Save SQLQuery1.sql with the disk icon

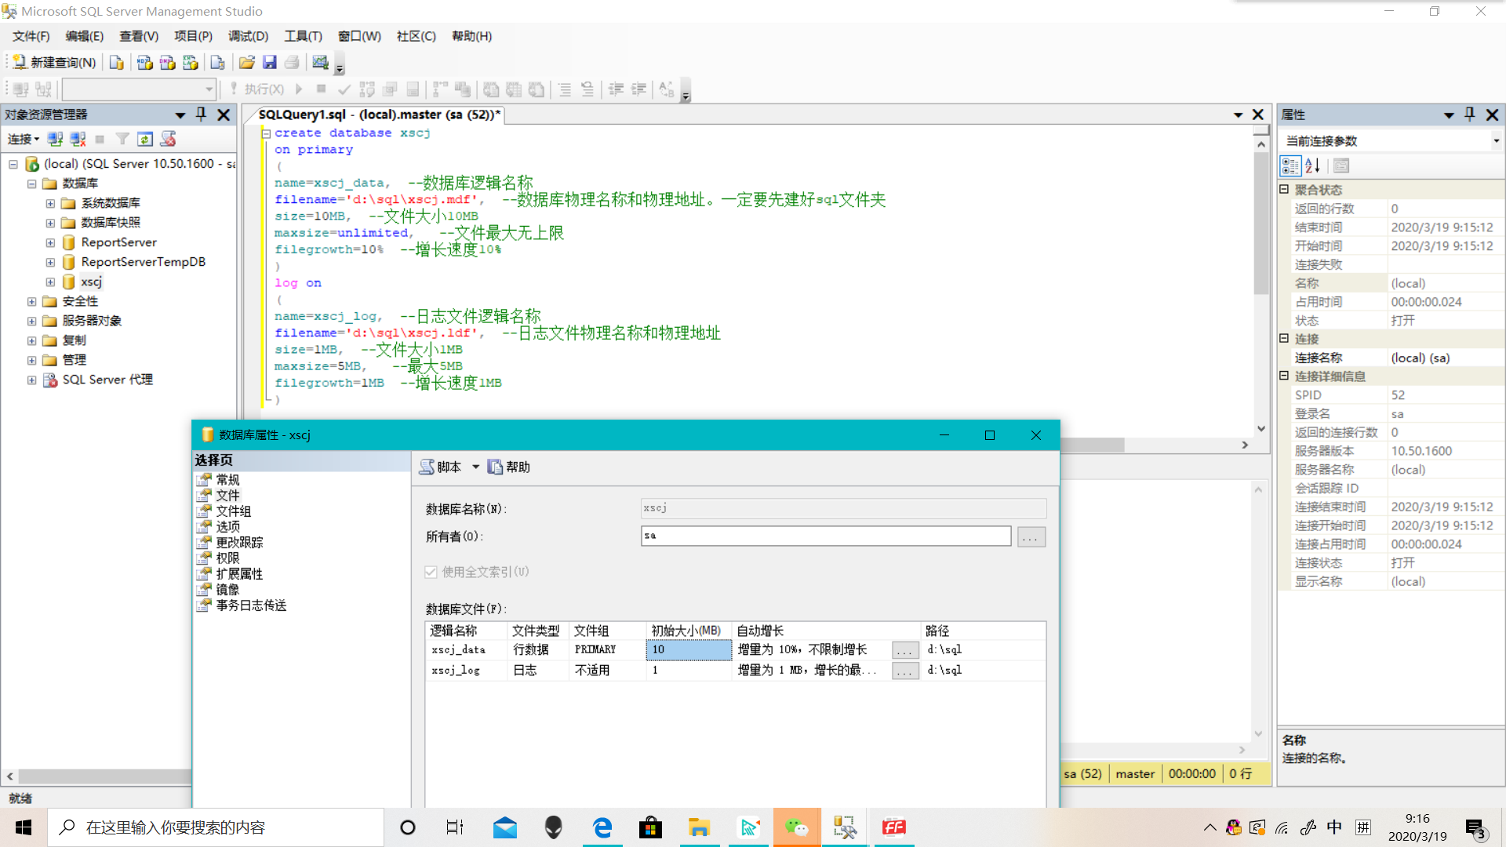[x=269, y=63]
